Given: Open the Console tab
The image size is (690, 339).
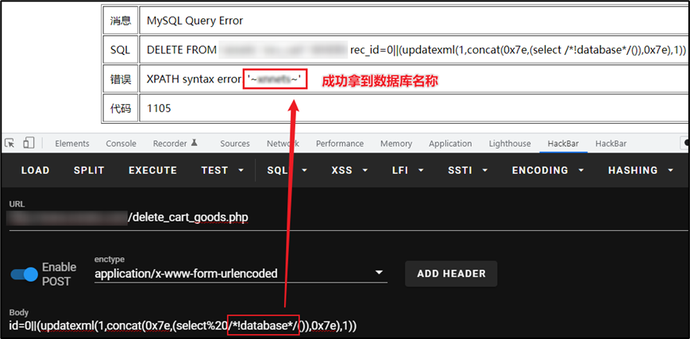Looking at the screenshot, I should coord(121,144).
